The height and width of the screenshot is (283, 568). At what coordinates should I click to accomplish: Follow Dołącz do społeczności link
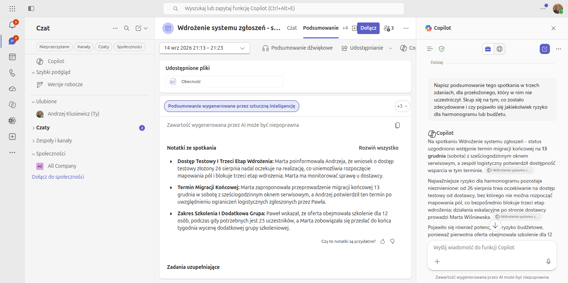58,177
